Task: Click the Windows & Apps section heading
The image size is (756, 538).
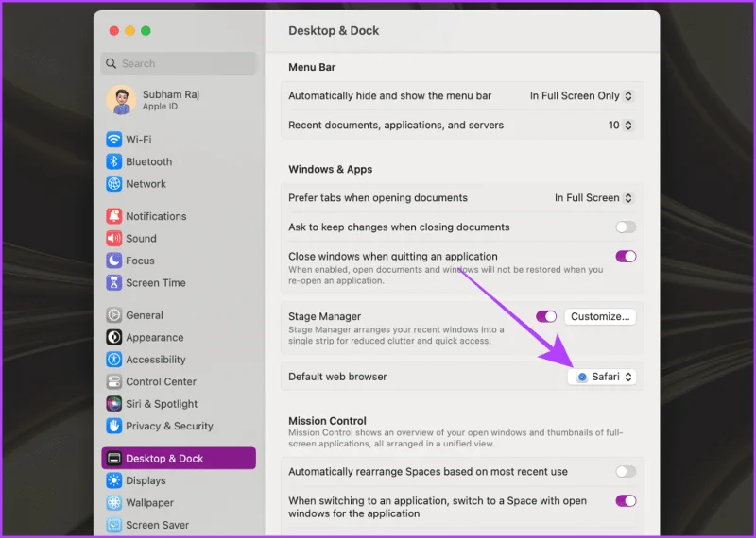Action: tap(330, 169)
